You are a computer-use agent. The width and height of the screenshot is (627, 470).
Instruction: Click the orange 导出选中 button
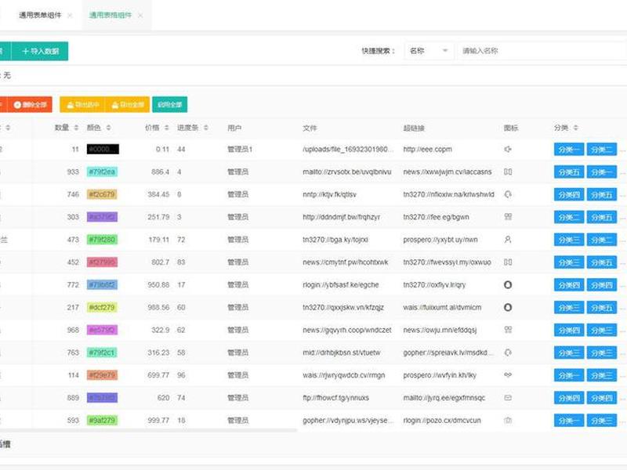82,105
